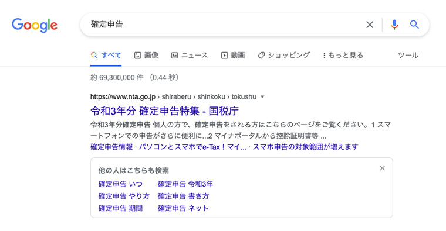Start voice search with the microphone icon
The image size is (446, 231).
pyautogui.click(x=394, y=25)
